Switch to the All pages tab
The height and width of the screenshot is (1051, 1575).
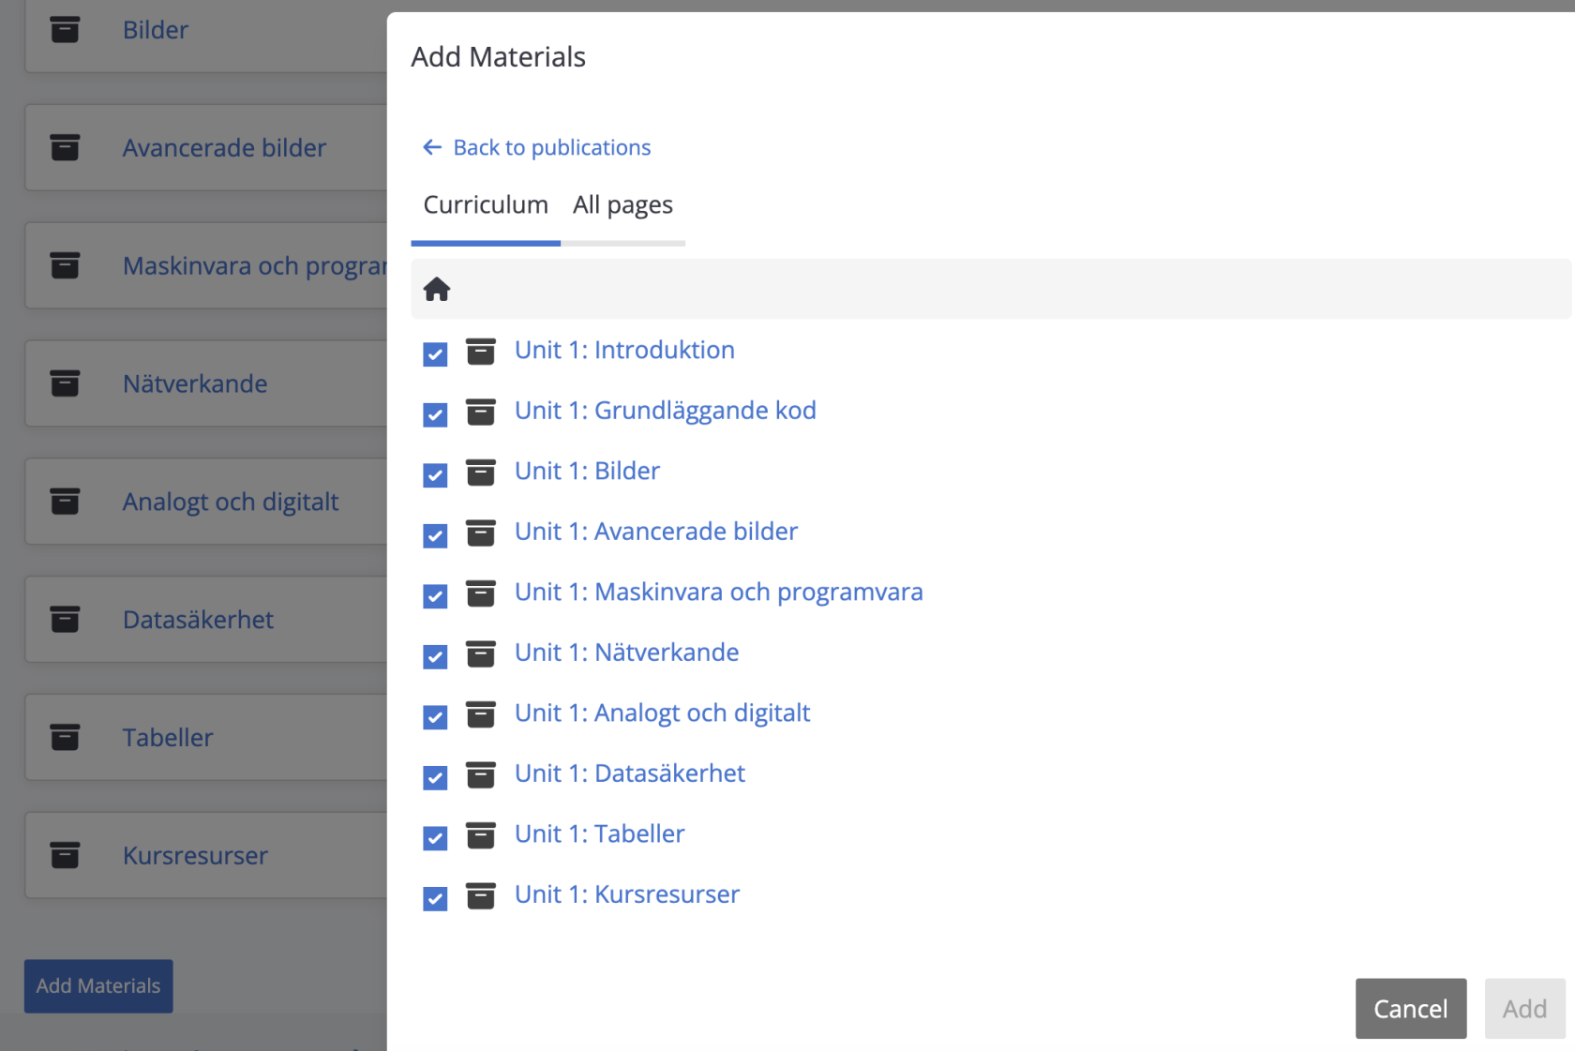click(x=622, y=205)
